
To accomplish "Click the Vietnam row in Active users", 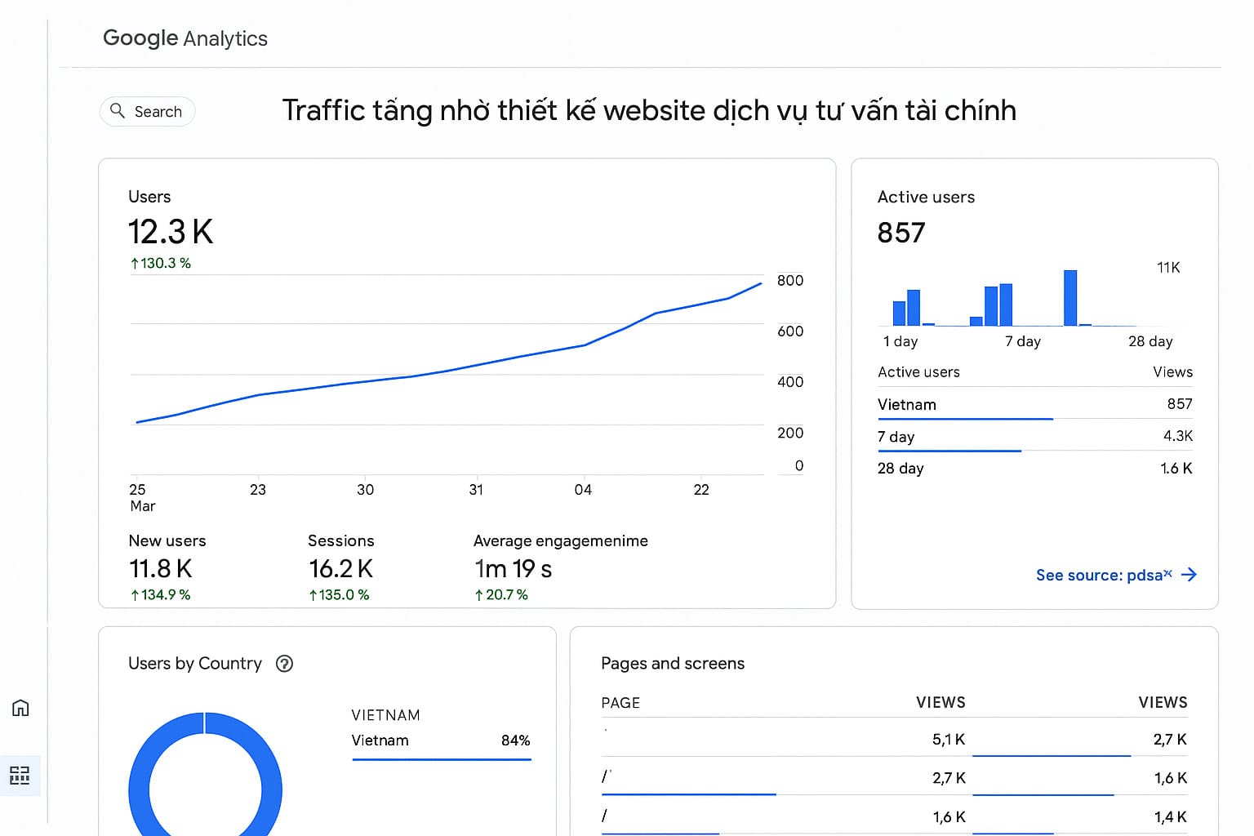I will (1035, 404).
